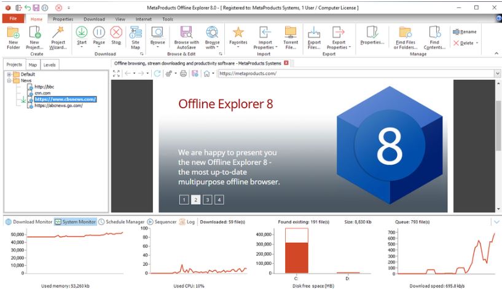The width and height of the screenshot is (502, 289).
Task: Collapse the News folder in tree
Action: coord(9,81)
